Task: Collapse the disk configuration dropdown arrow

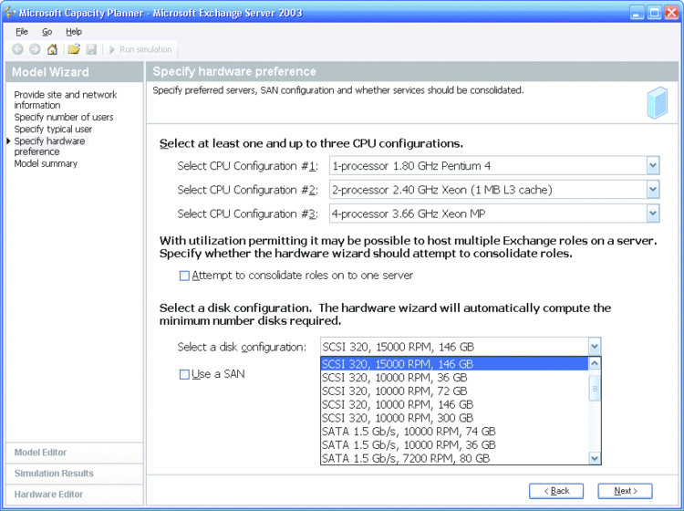Action: (x=595, y=347)
